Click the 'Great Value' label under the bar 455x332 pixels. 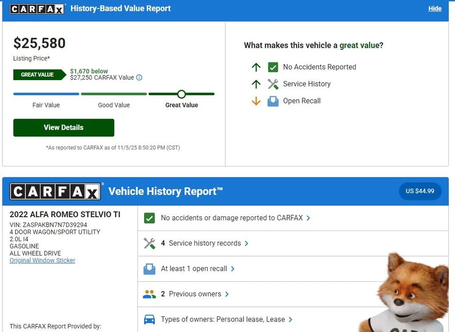click(182, 105)
